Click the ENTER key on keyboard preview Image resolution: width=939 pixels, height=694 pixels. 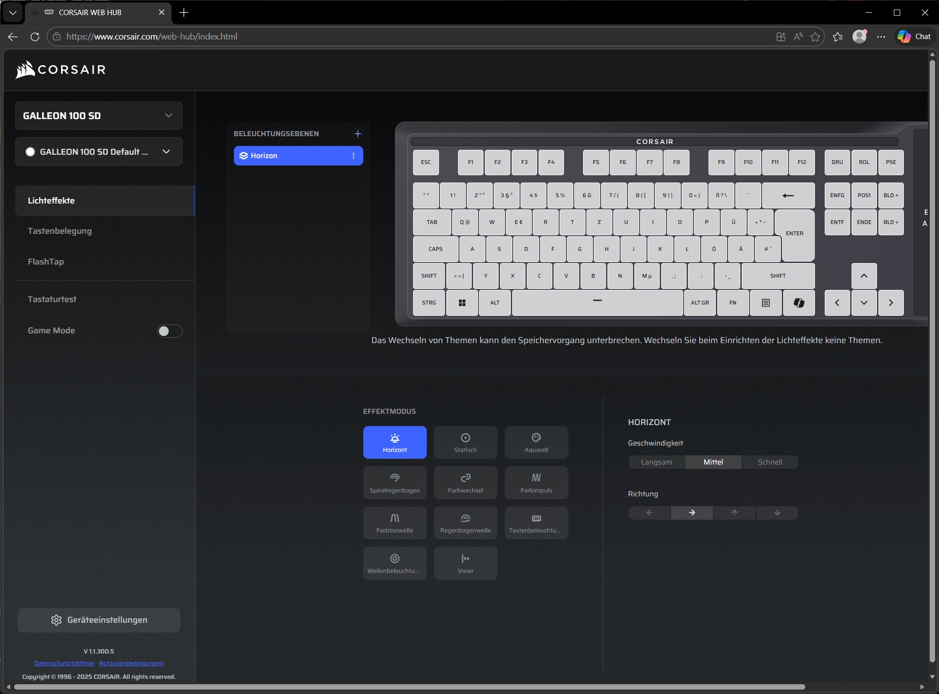click(x=795, y=234)
